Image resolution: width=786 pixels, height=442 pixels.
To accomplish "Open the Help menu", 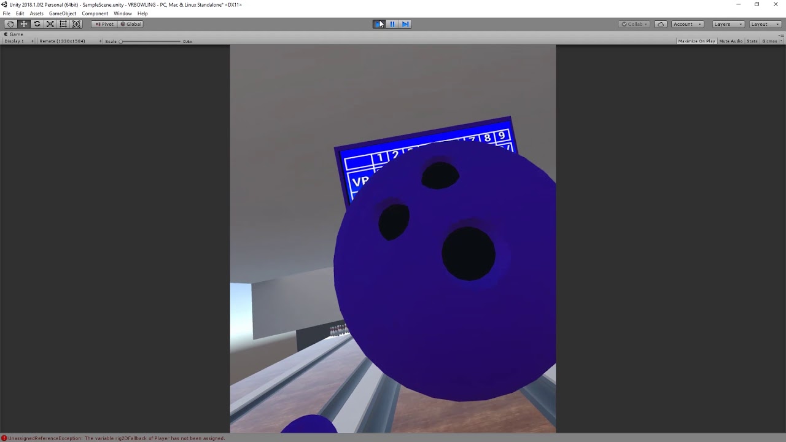I will (x=142, y=14).
